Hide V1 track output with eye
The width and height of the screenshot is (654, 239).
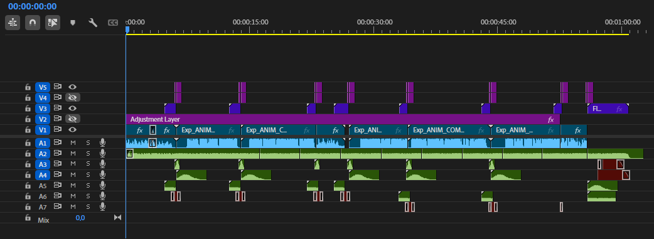pos(73,130)
